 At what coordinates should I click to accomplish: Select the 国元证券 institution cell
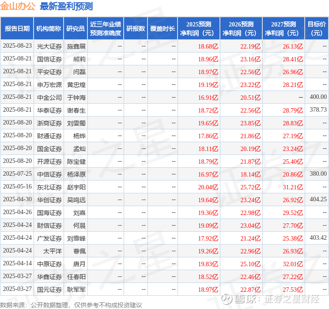point(49,290)
